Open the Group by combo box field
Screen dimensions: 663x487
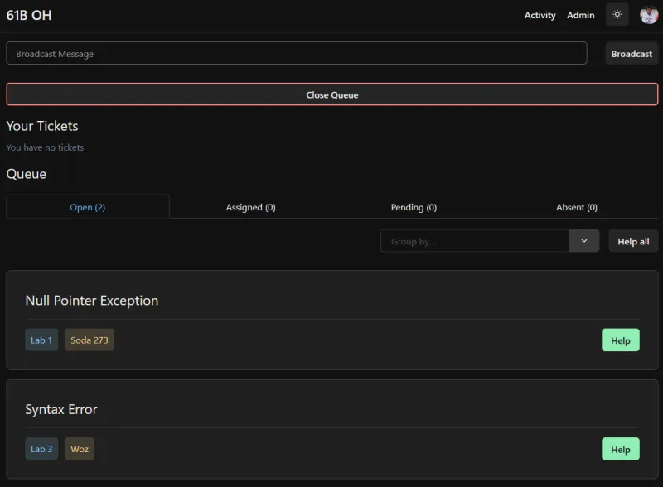(490, 241)
